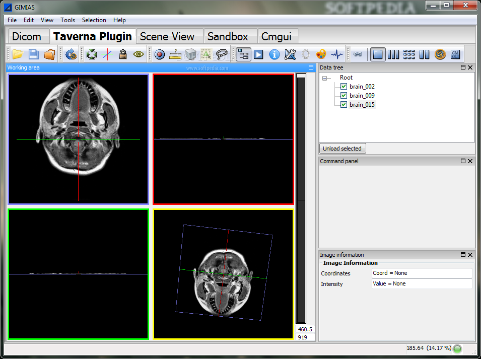Open the Selection menu
Image resolution: width=481 pixels, height=359 pixels.
(94, 20)
